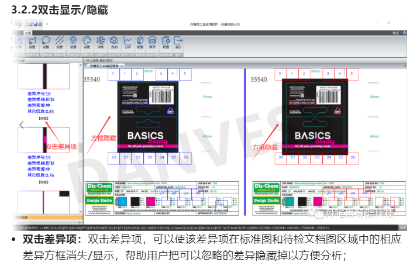Select the difference thumbnail for 差异序号:19
This screenshot has height=269, width=413.
(x=43, y=140)
